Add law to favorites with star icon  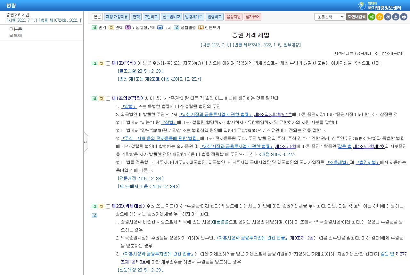(x=380, y=17)
